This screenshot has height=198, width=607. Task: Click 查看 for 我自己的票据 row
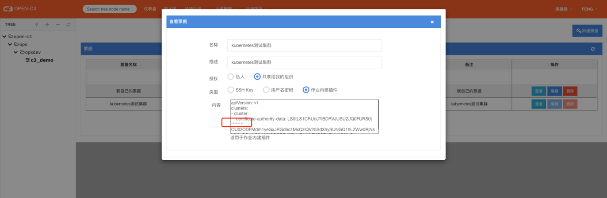[x=538, y=91]
